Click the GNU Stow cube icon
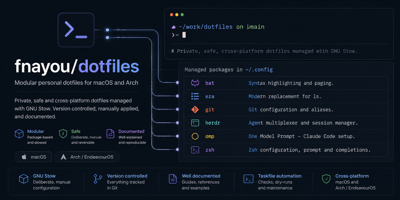Viewport: 400px width, 200px height. pyautogui.click(x=24, y=179)
